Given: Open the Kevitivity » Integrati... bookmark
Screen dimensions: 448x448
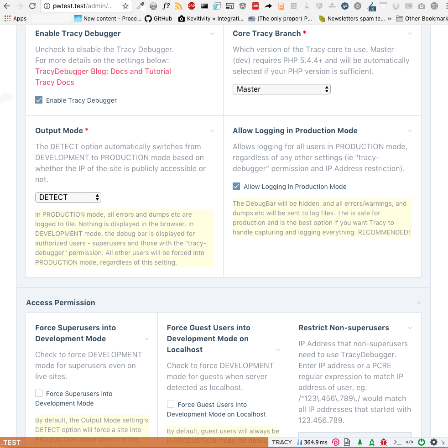Looking at the screenshot, I should [x=211, y=19].
